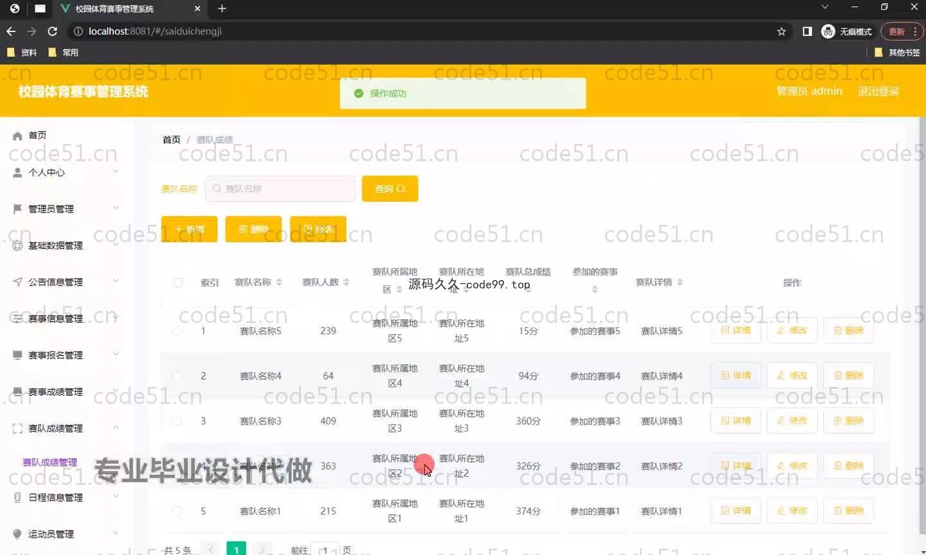Click the 报表 report button
Image resolution: width=926 pixels, height=555 pixels.
tap(318, 229)
